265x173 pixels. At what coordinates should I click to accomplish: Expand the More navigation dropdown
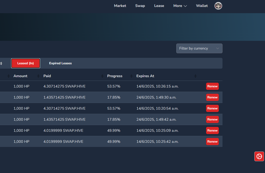[180, 6]
